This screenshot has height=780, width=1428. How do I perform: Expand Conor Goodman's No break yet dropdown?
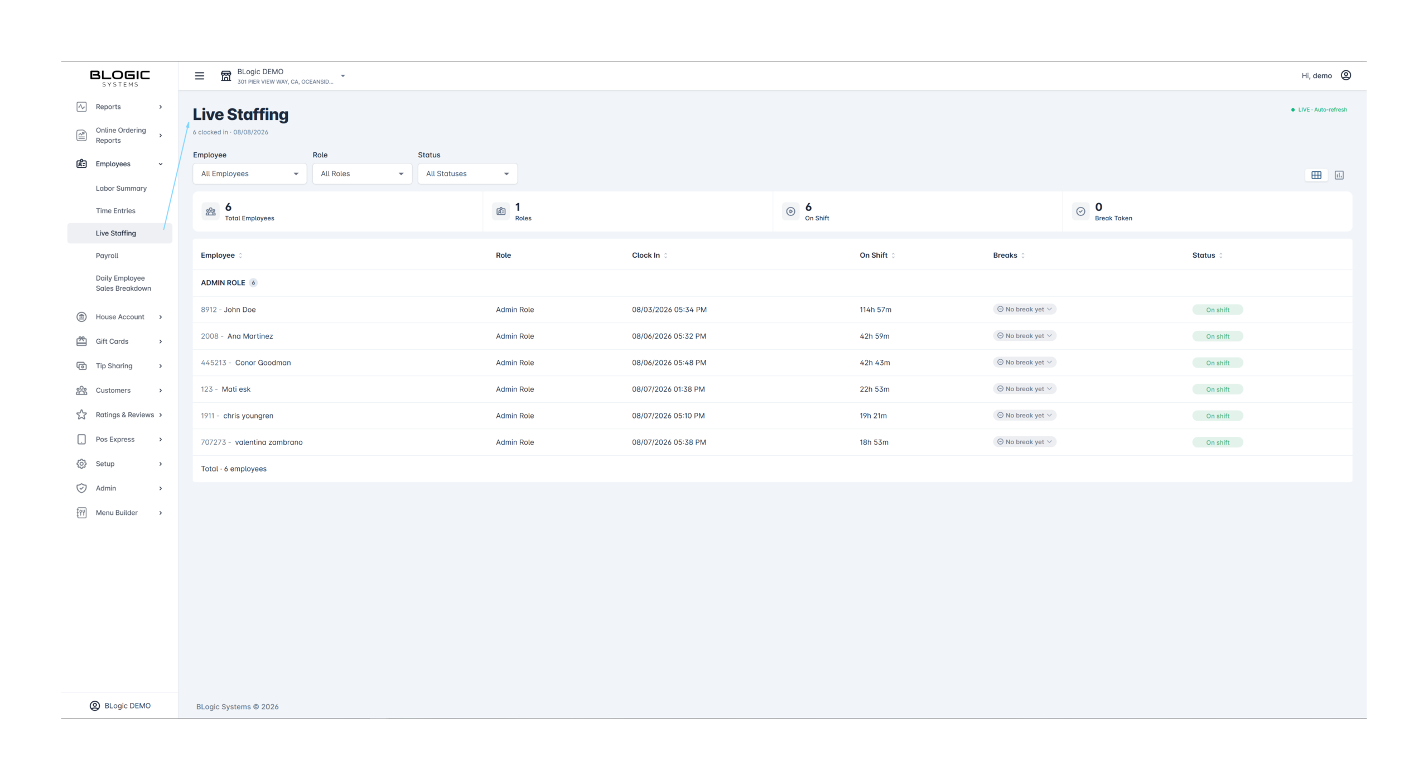[x=1024, y=362]
